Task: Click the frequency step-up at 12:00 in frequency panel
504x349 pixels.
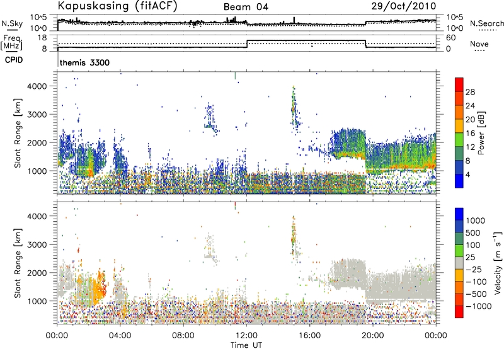Action: pyautogui.click(x=247, y=44)
